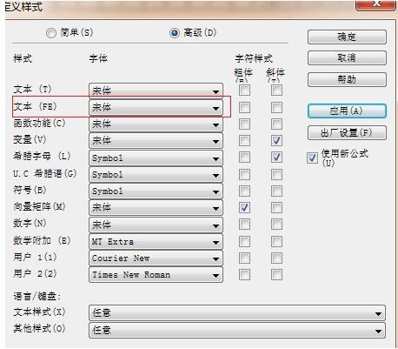Click the 取消 button
This screenshot has height=349, width=398.
coord(347,58)
